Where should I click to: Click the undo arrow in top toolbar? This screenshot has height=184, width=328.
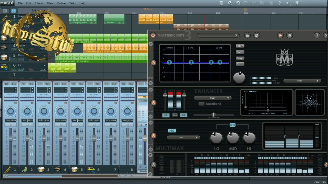[x=238, y=3]
